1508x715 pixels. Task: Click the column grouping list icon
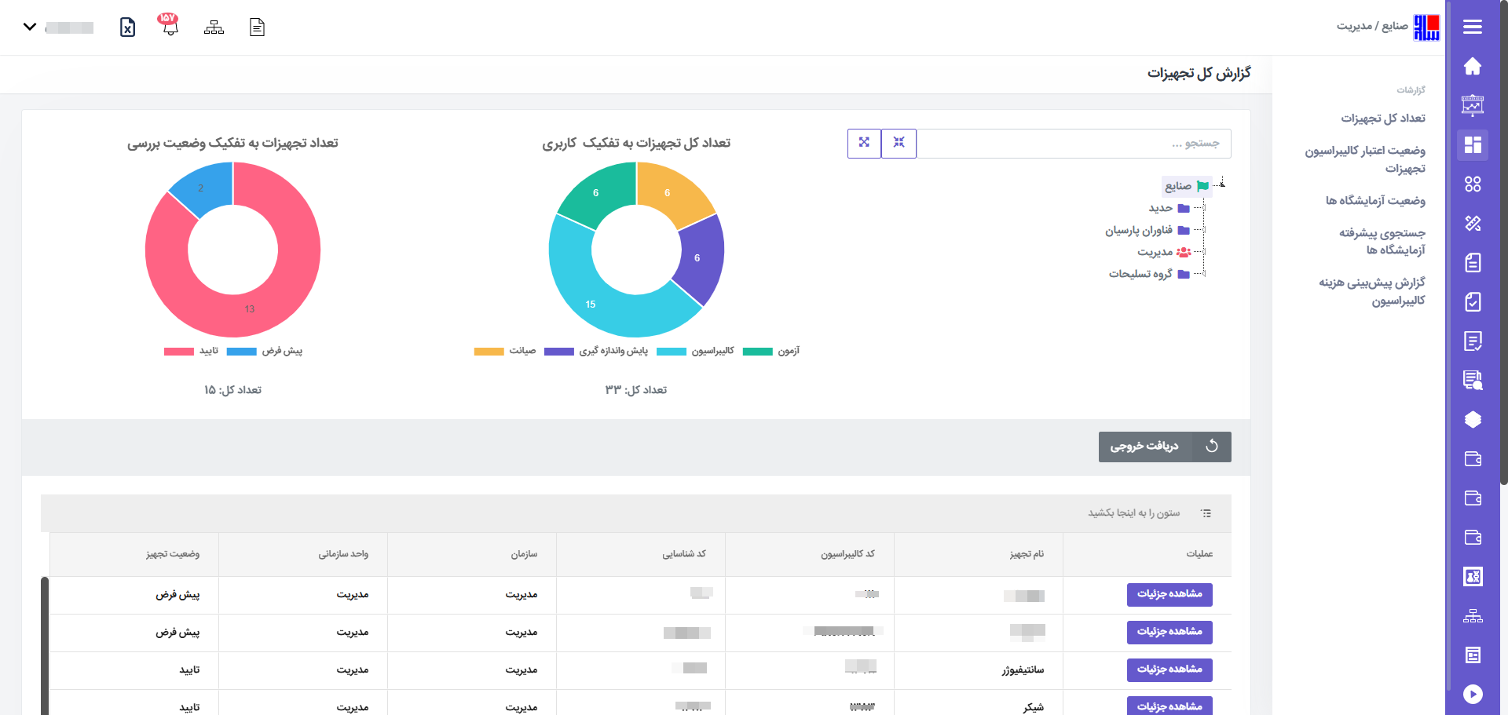1206,513
